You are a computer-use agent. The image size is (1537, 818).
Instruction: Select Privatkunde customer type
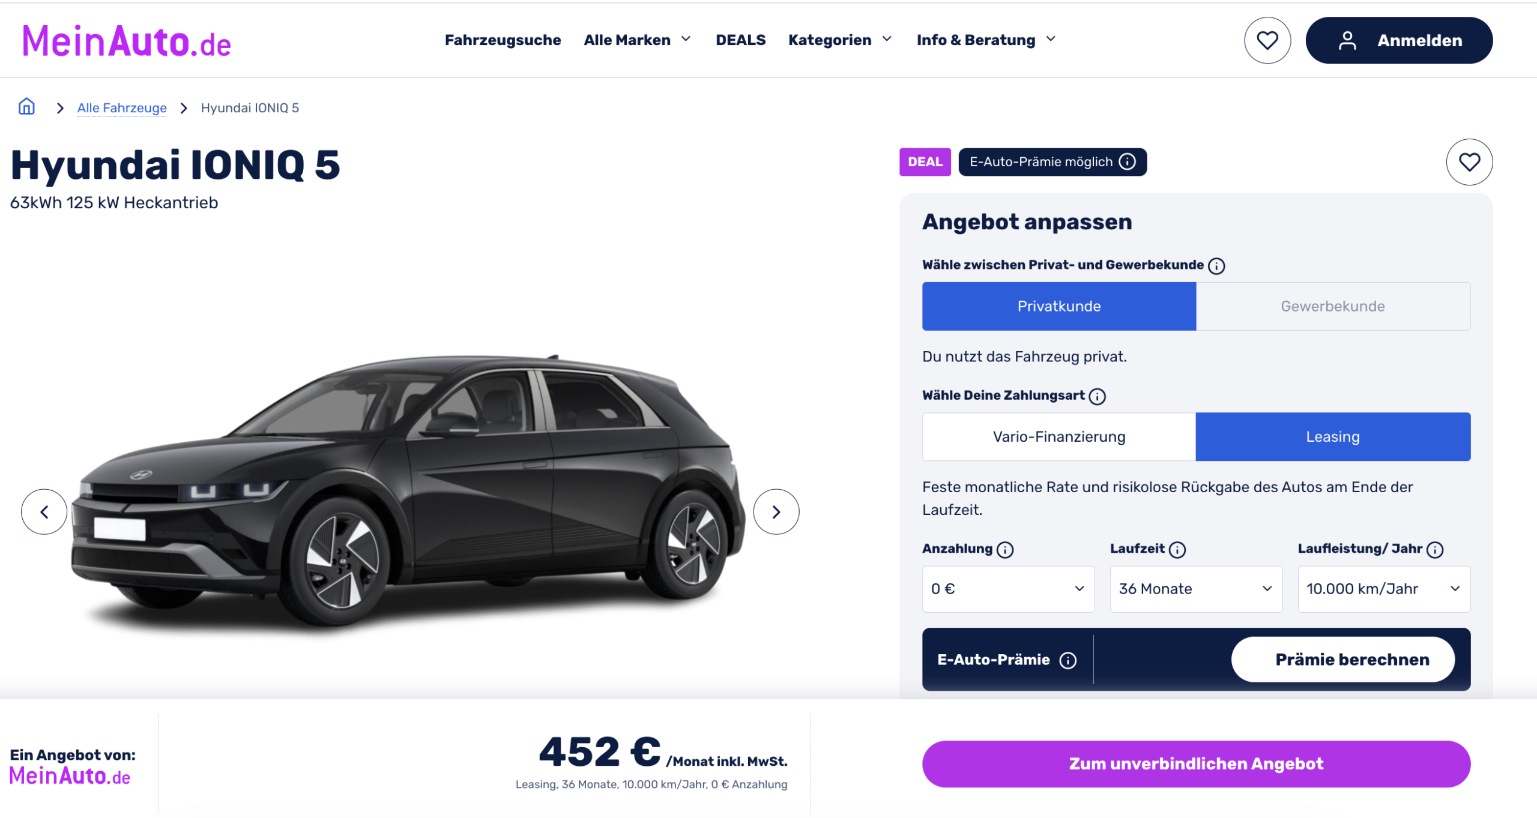1058,306
